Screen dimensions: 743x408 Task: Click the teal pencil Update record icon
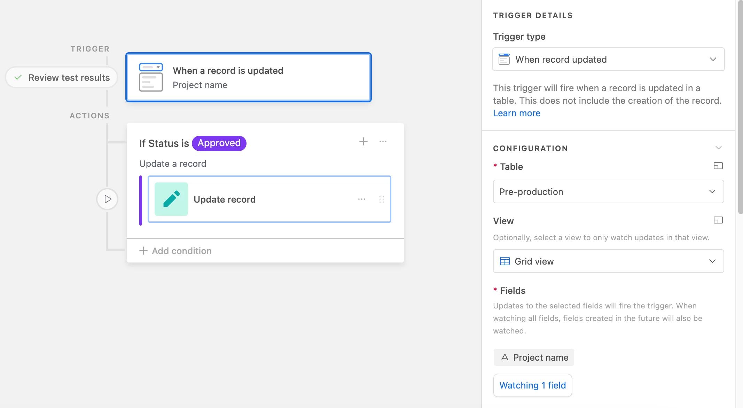pos(171,199)
